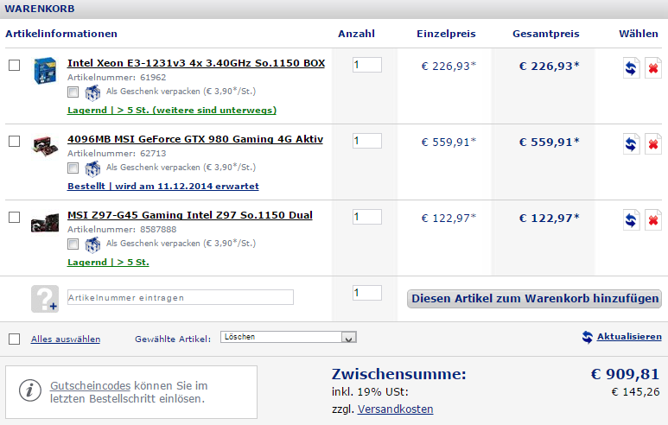
Task: Open Intel Xeon E3-1231v3 product link
Action: coord(196,63)
